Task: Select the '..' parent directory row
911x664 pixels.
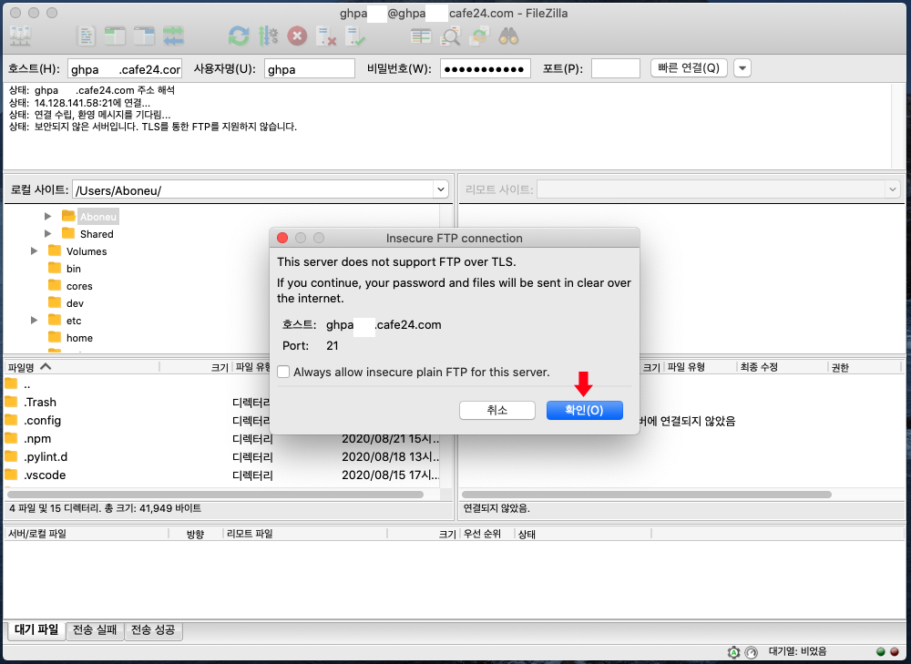Action: (x=222, y=384)
